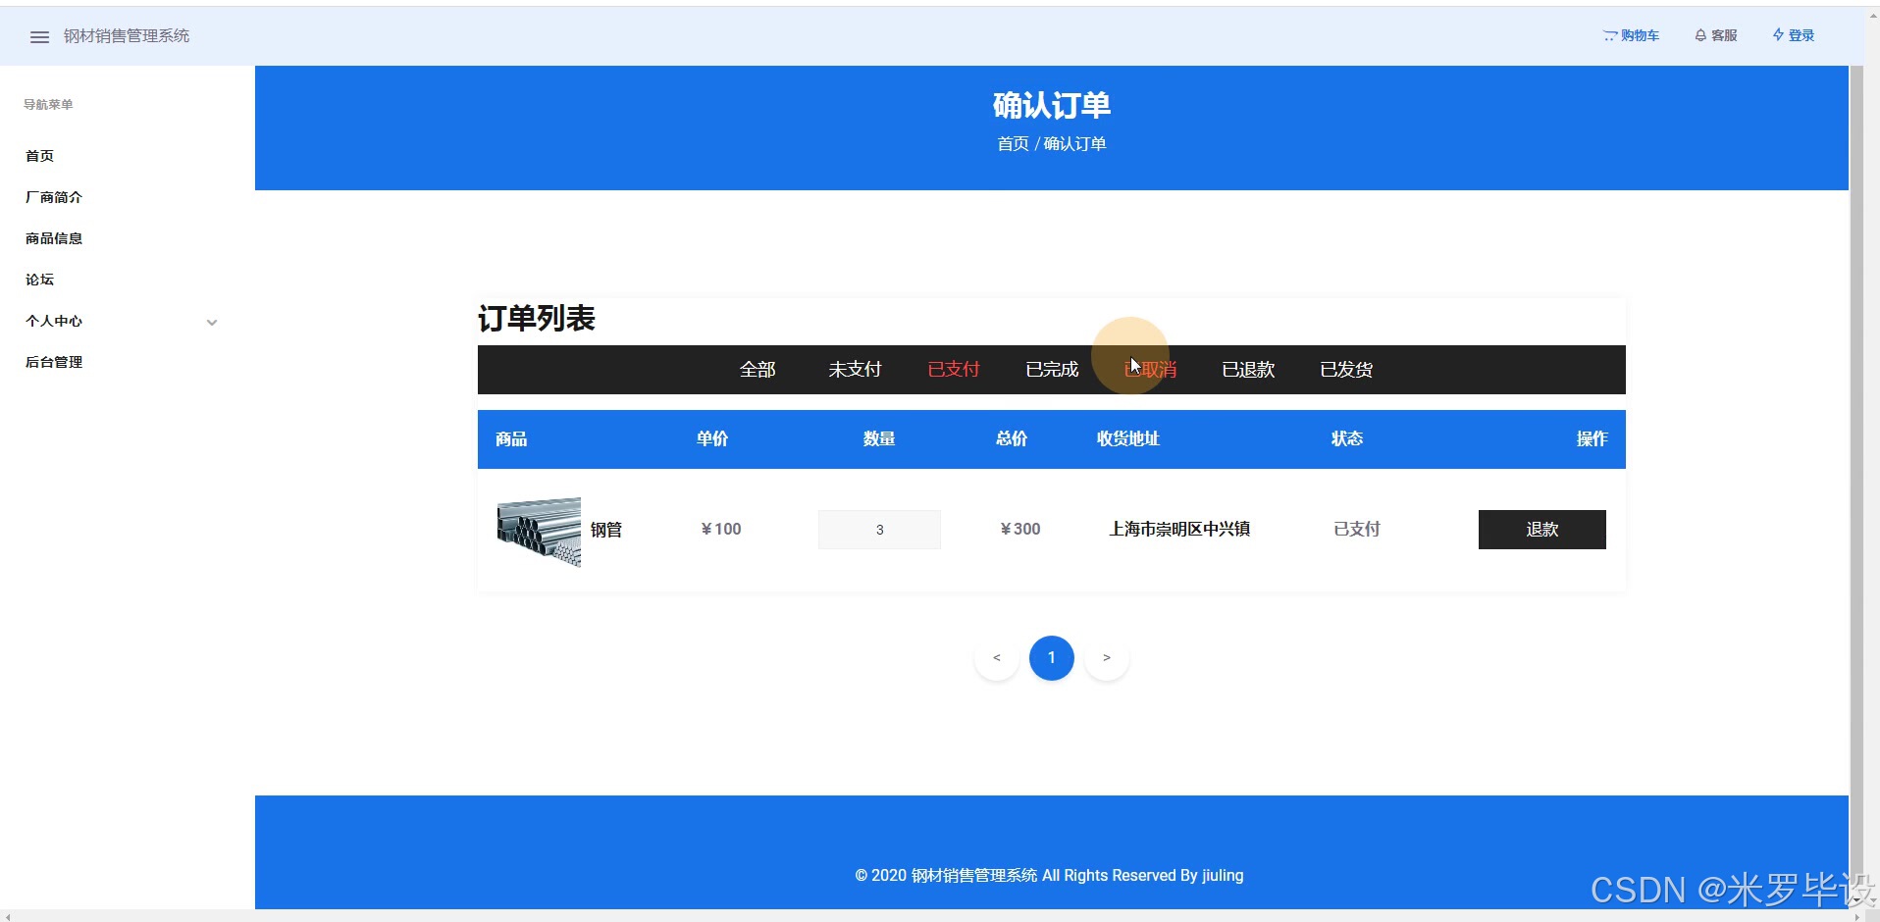The image size is (1880, 922).
Task: Click the 退款 refund button
Action: [x=1541, y=529]
